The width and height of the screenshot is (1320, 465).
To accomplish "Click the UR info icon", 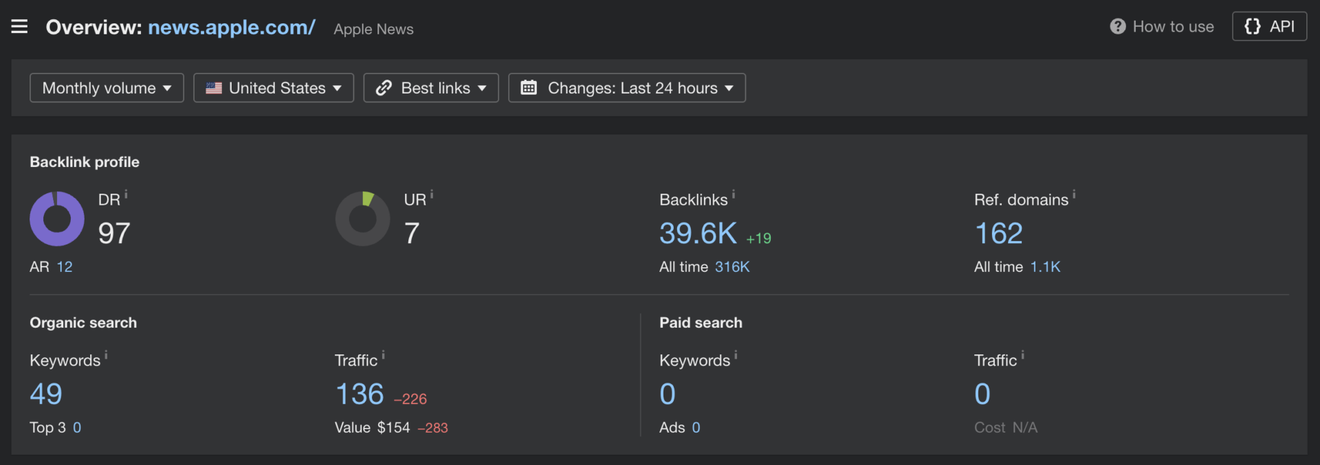I will tap(432, 195).
